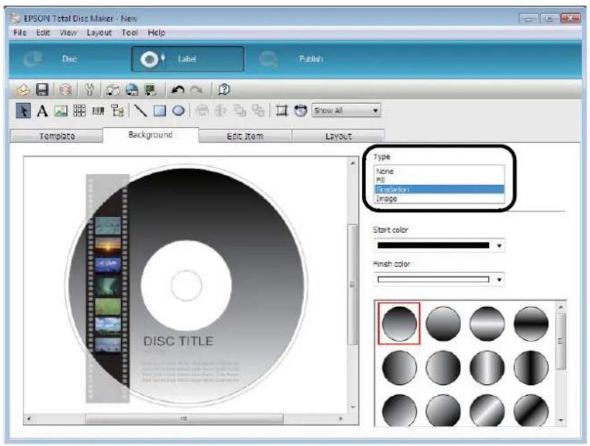The height and width of the screenshot is (446, 590).
Task: Click the icon left of Show All dropdown
Action: point(300,111)
